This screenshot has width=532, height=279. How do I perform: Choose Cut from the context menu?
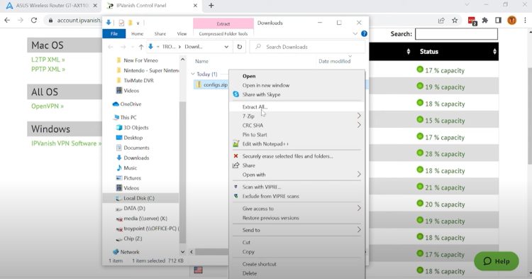click(x=246, y=243)
